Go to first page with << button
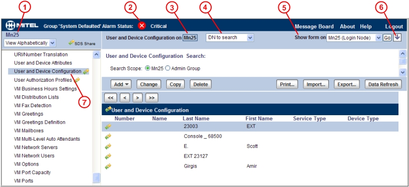The image size is (409, 187). tap(110, 98)
